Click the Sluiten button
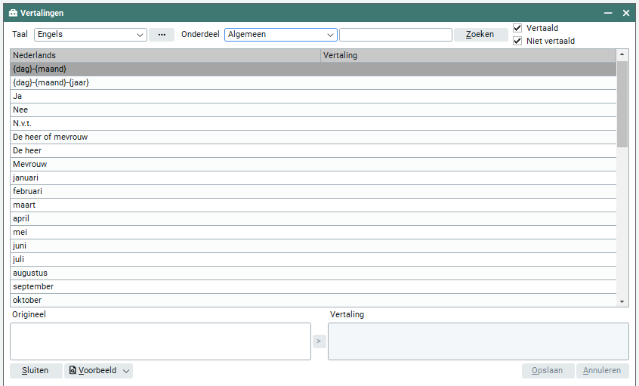Image resolution: width=639 pixels, height=386 pixels. pos(35,371)
